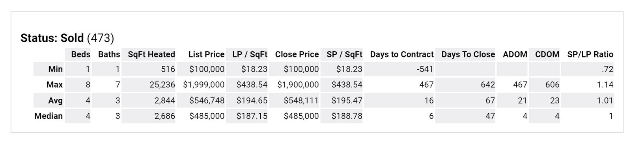This screenshot has height=144, width=631.
Task: Click the -541 days to contract cell
Action: pos(425,69)
